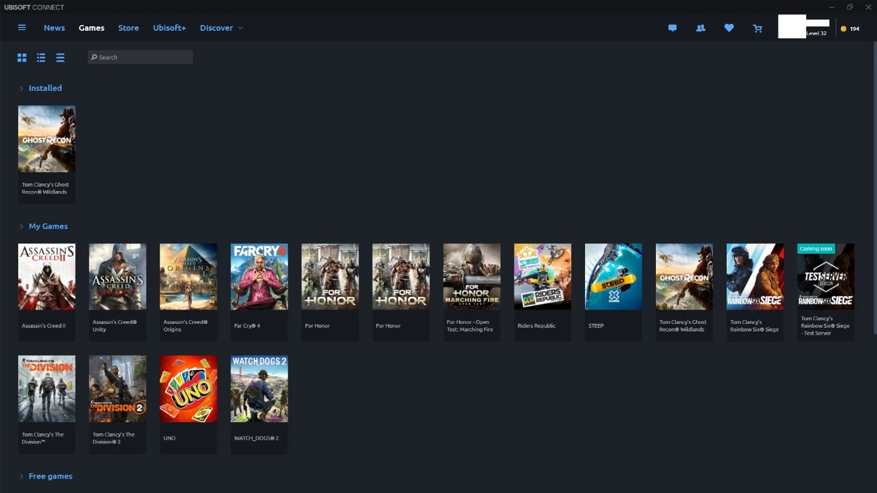Open the shopping cart icon
The height and width of the screenshot is (493, 877).
click(757, 28)
